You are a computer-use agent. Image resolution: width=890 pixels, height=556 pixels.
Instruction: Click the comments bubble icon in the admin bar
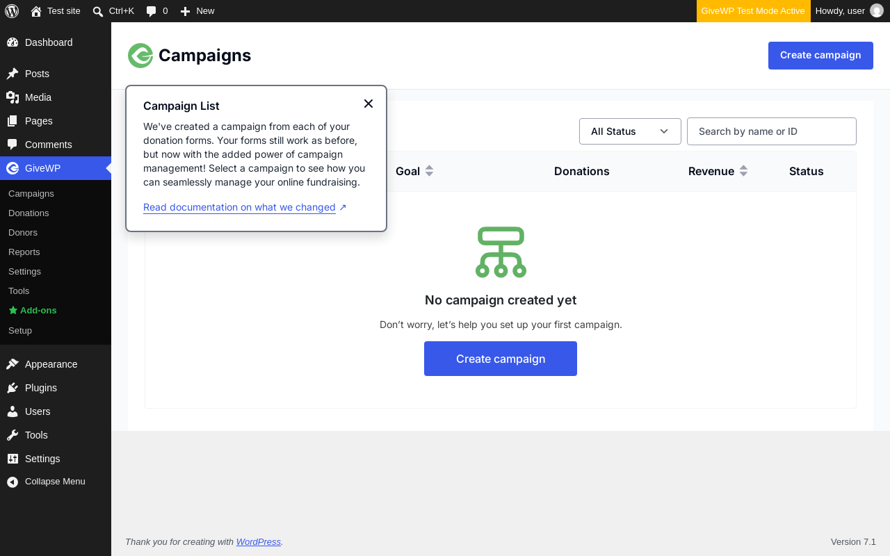151,11
